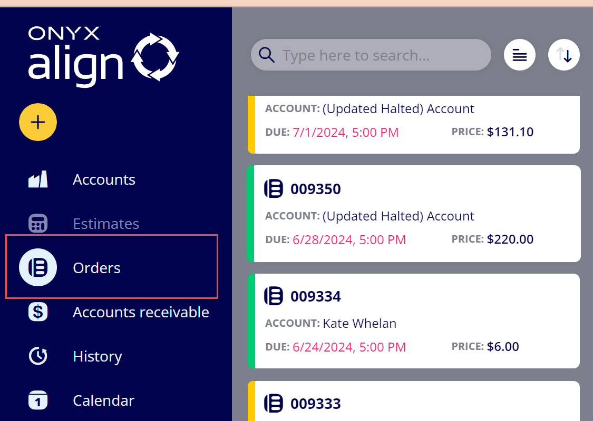Open the History menu entry
The width and height of the screenshot is (593, 421).
click(97, 356)
